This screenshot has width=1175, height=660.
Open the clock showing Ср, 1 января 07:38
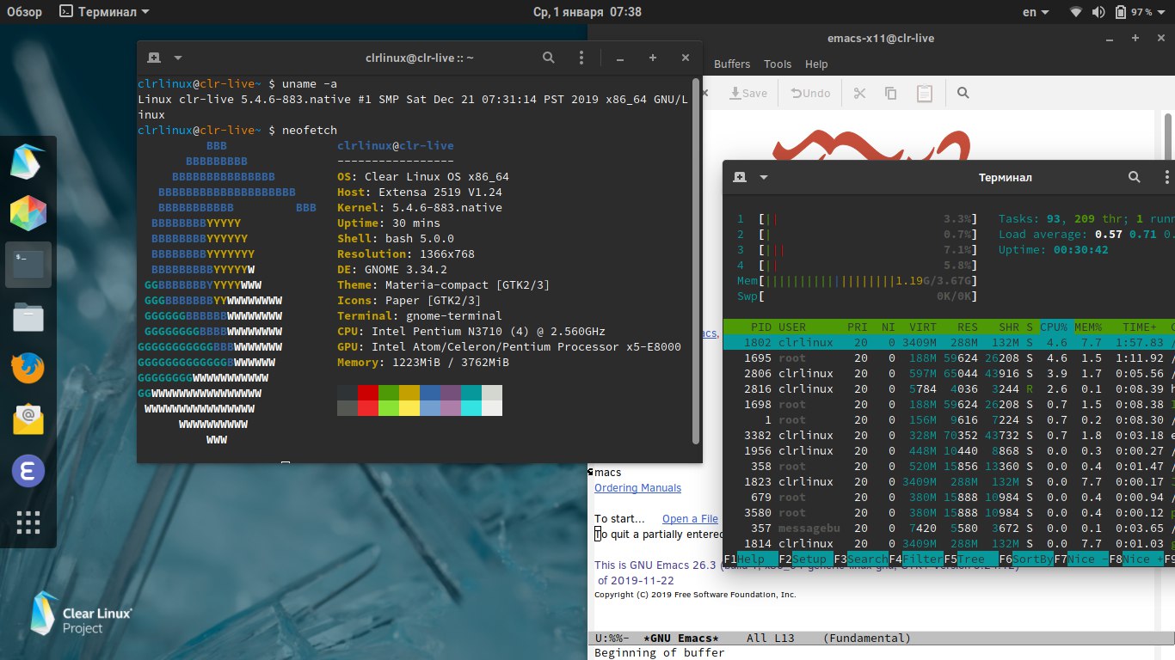pos(587,12)
